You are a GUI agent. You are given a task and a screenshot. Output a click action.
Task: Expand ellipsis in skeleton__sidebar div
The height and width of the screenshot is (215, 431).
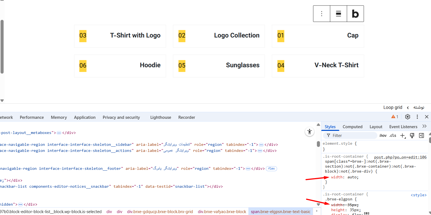(x=261, y=145)
